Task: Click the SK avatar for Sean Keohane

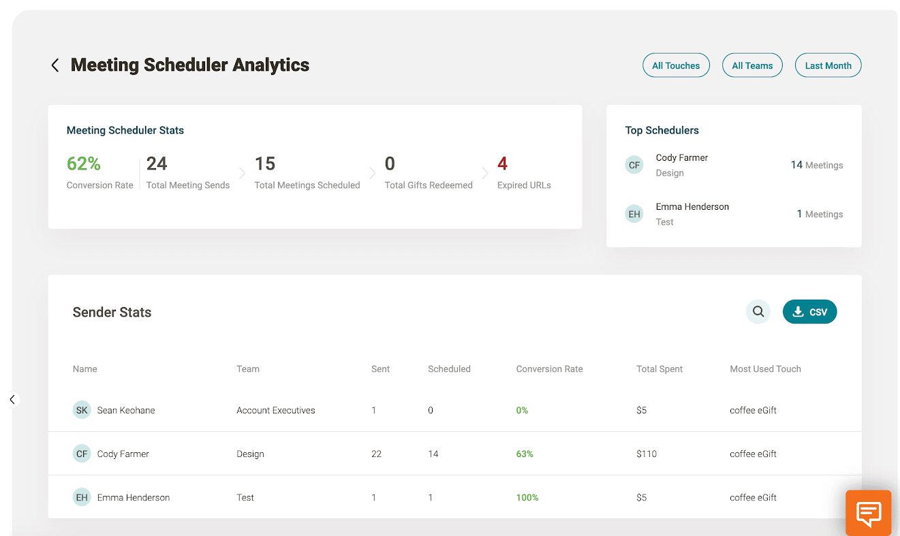Action: pos(82,410)
